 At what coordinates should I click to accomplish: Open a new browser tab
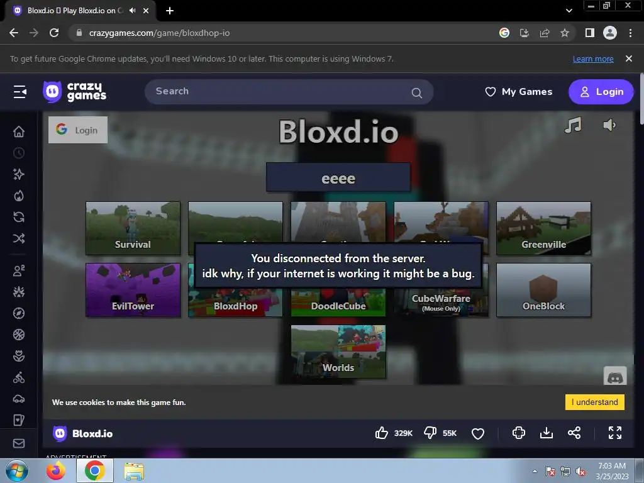point(170,11)
